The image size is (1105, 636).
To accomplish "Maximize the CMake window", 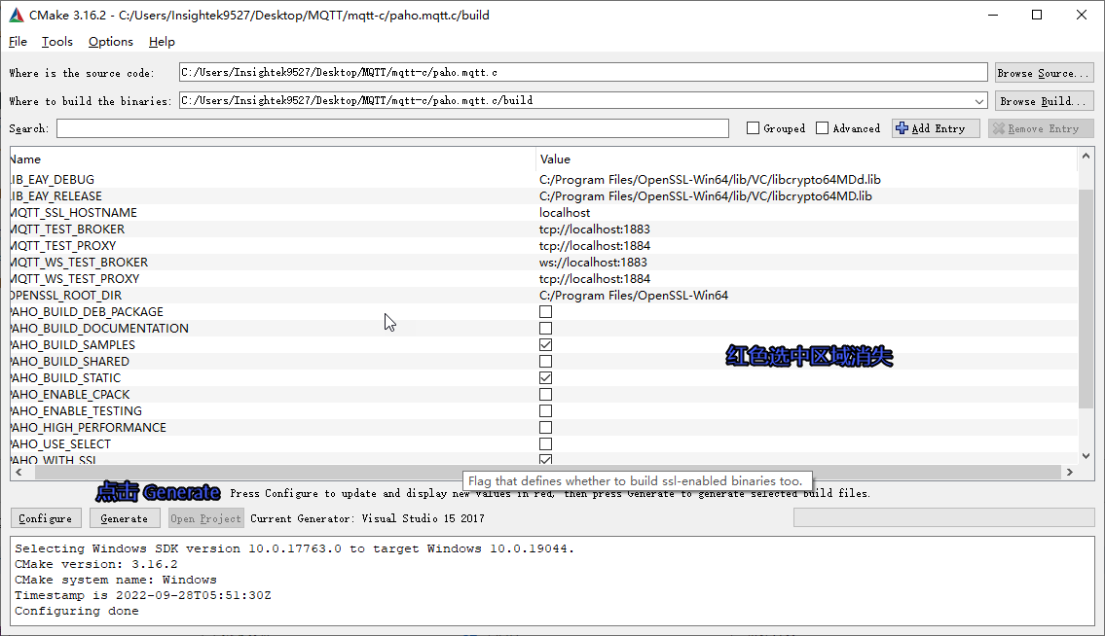I will pyautogui.click(x=1037, y=15).
